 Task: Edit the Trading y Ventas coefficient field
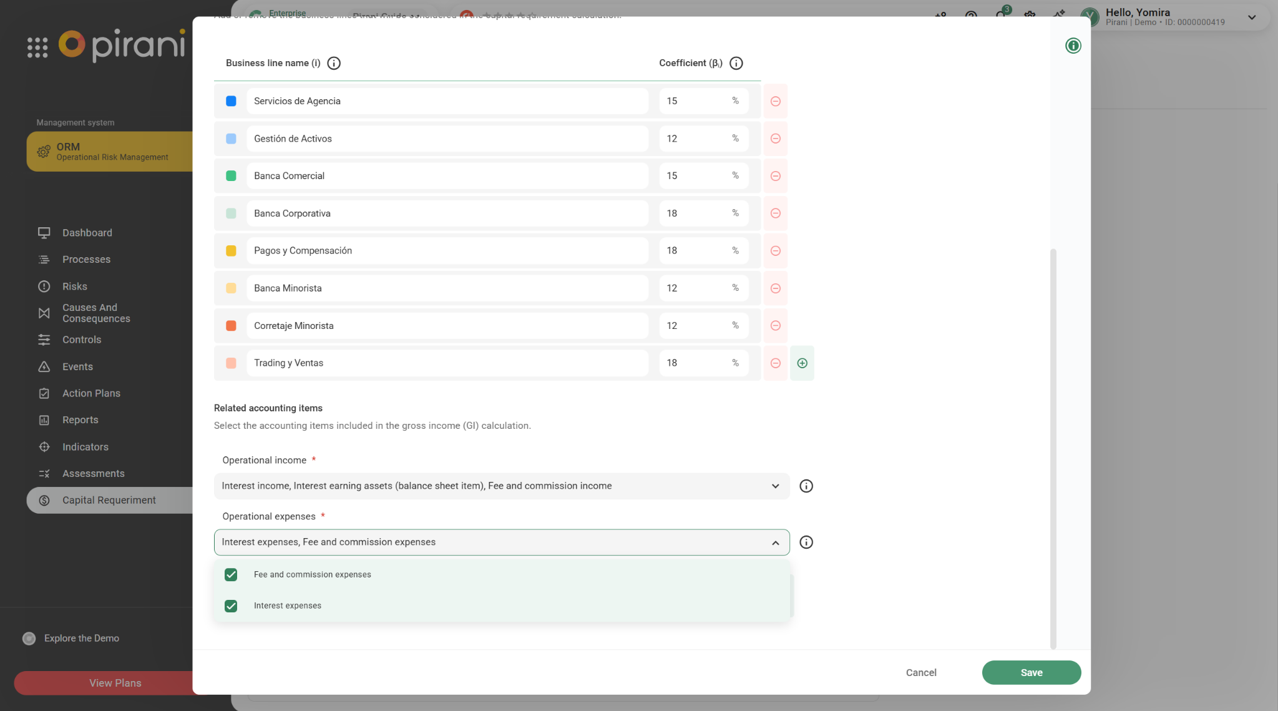[693, 363]
